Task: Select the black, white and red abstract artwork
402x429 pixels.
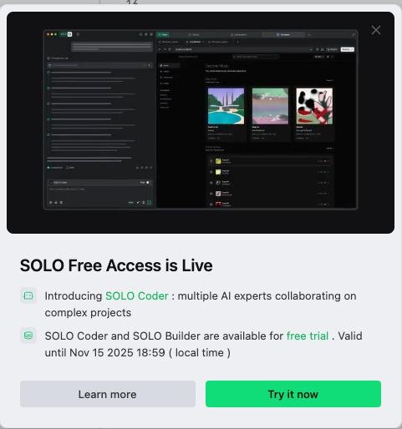Action: pyautogui.click(x=314, y=106)
